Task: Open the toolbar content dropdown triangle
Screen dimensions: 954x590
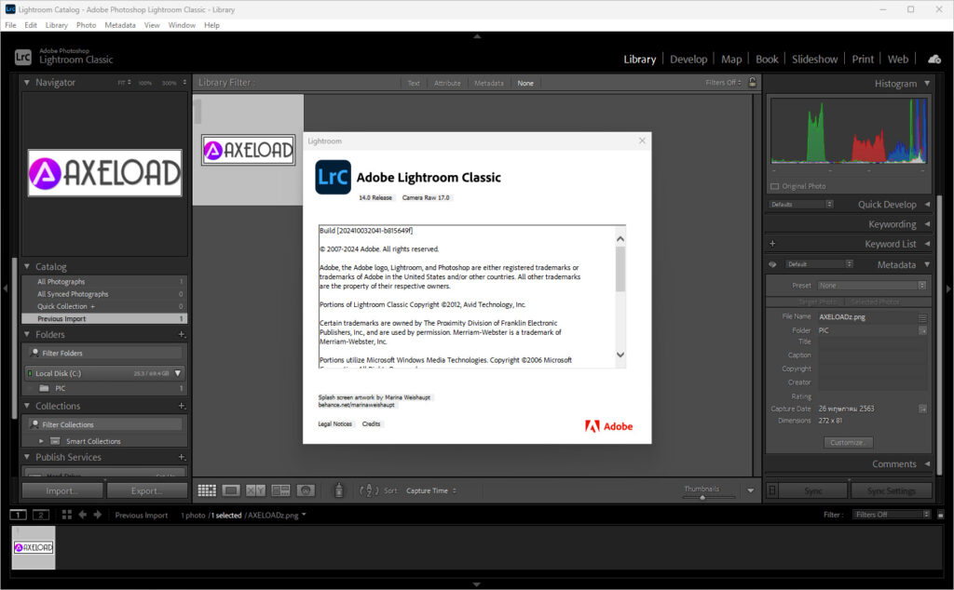Action: point(750,490)
